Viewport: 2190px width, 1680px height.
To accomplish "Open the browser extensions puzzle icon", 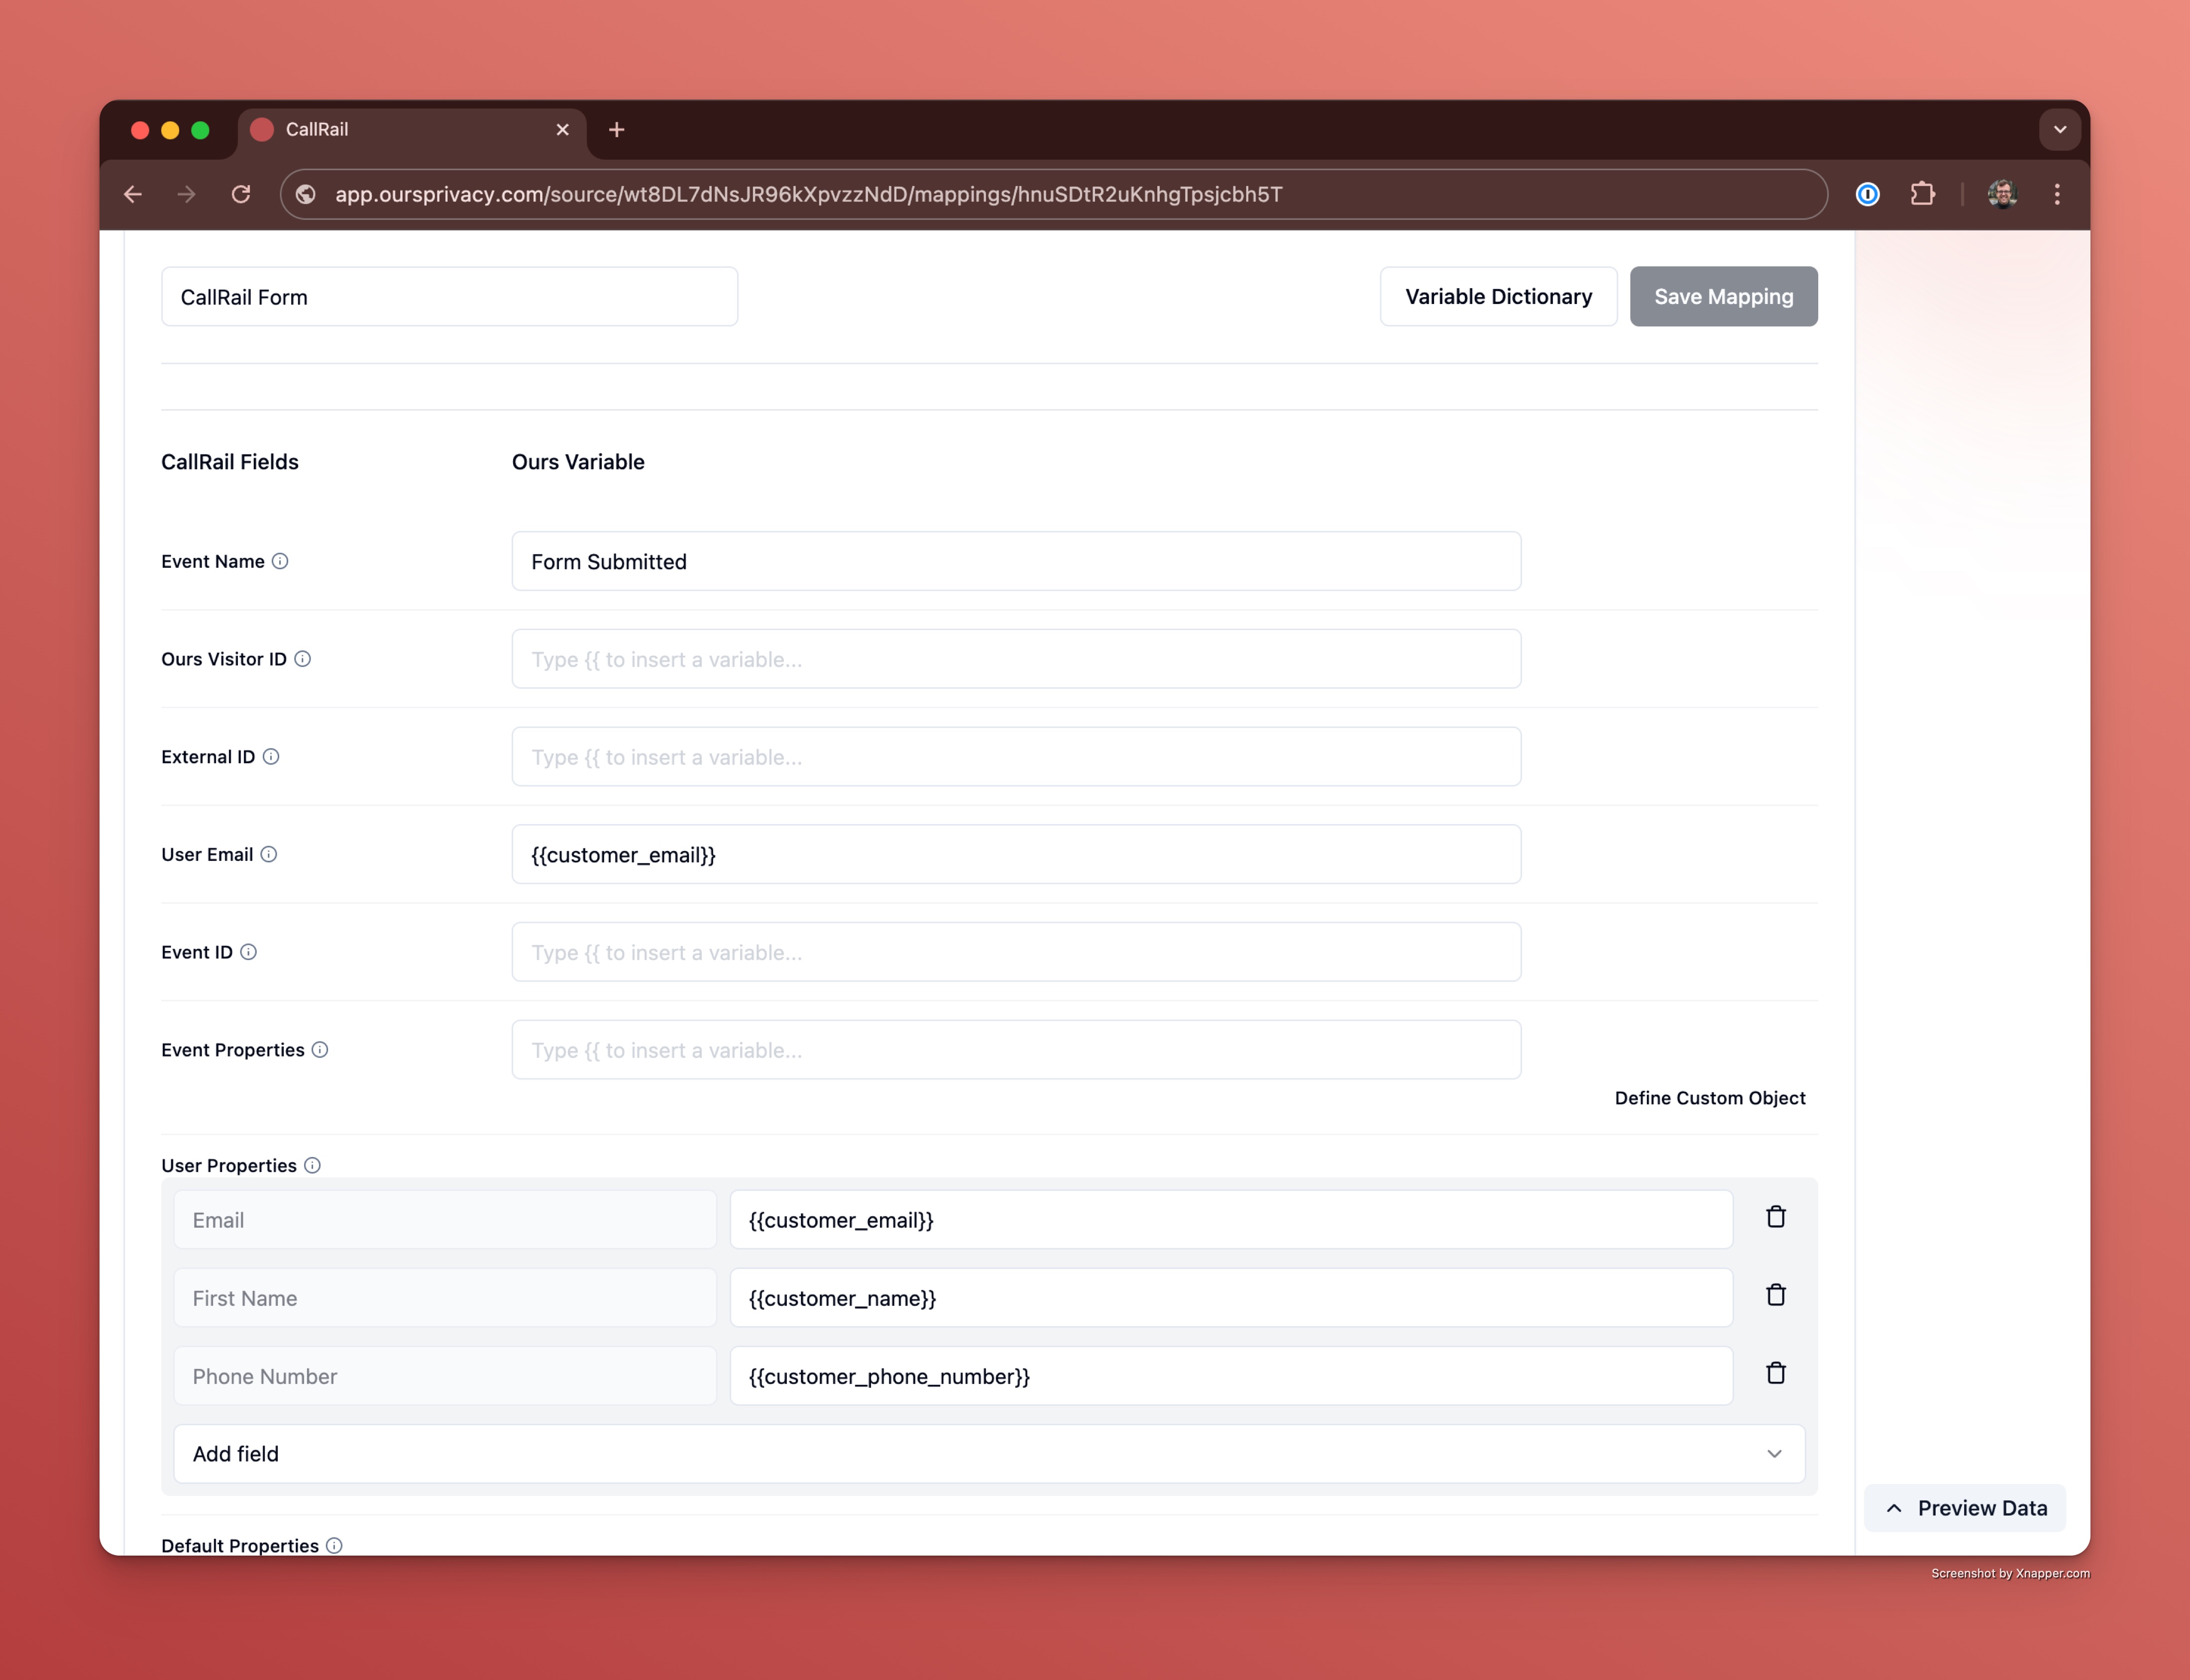I will tap(1922, 194).
